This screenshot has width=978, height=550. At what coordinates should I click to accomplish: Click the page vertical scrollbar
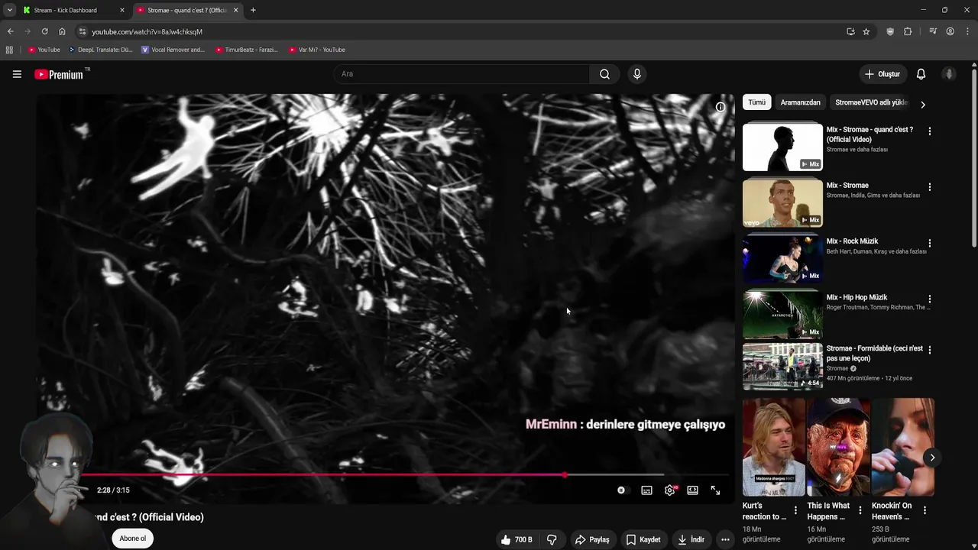[x=973, y=157]
